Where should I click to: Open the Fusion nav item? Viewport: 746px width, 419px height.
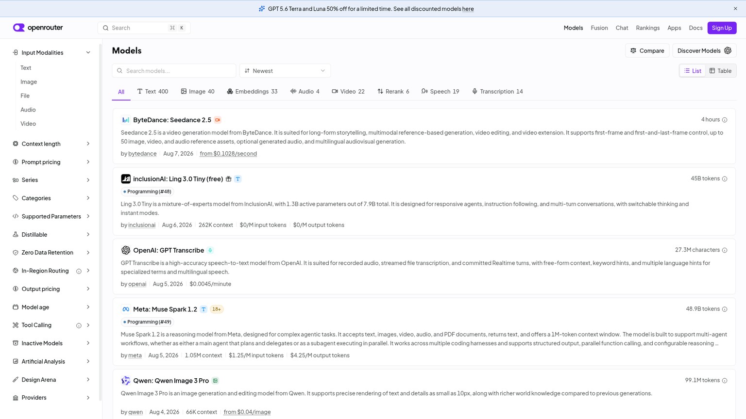click(599, 28)
